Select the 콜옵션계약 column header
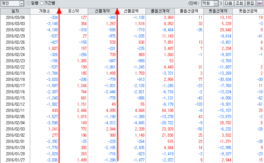Screen dimensions: 264x163 pyautogui.click(x=160, y=11)
